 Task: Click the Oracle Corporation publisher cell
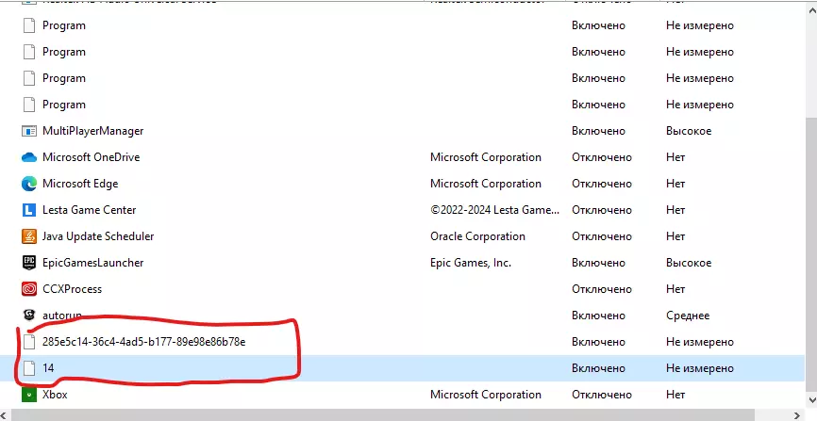(x=477, y=236)
